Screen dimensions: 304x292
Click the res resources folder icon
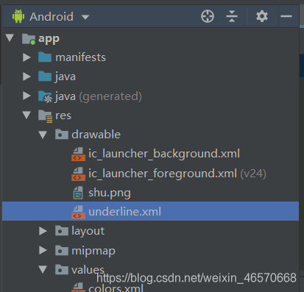point(46,116)
